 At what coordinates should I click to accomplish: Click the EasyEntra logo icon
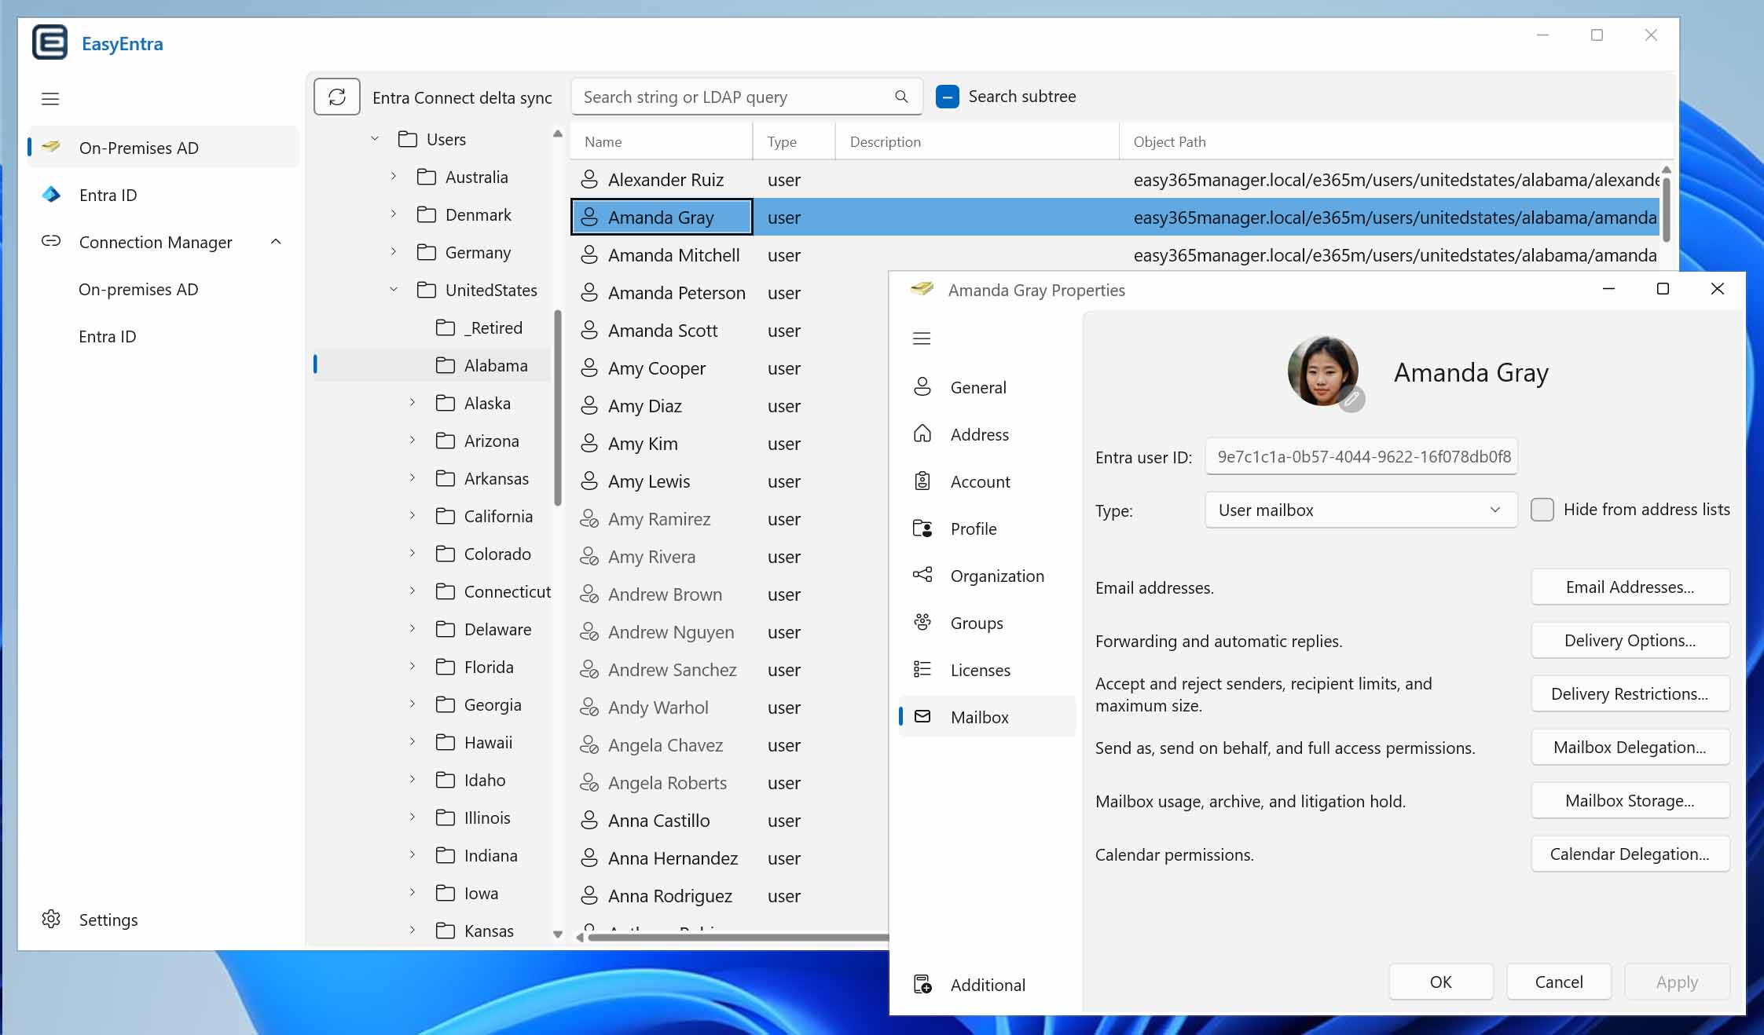coord(50,42)
